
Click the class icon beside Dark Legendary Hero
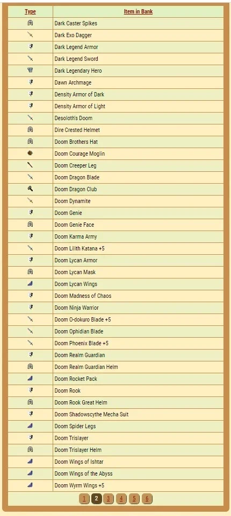click(x=30, y=71)
